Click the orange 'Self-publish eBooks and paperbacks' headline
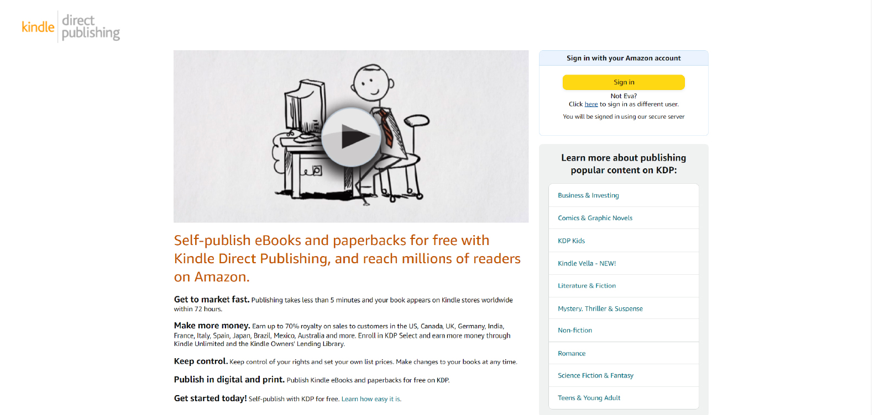Image resolution: width=885 pixels, height=415 pixels. pyautogui.click(x=347, y=258)
